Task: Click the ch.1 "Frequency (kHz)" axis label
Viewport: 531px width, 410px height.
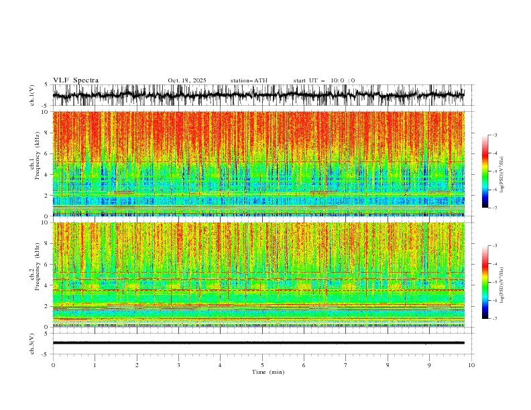Action: (38, 155)
